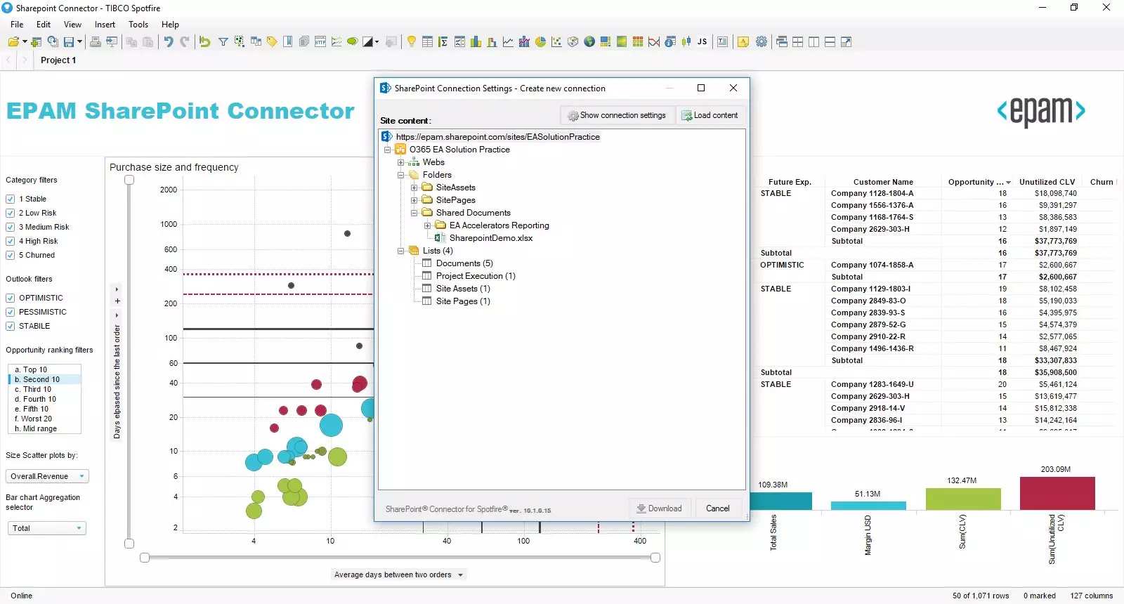Click the left handle of the horizontal range slider
1124x604 pixels.
(x=145, y=558)
